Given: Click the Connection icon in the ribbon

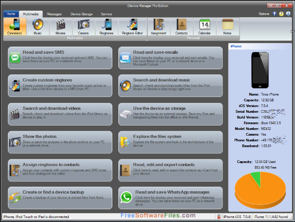Looking at the screenshot, I should [15, 26].
